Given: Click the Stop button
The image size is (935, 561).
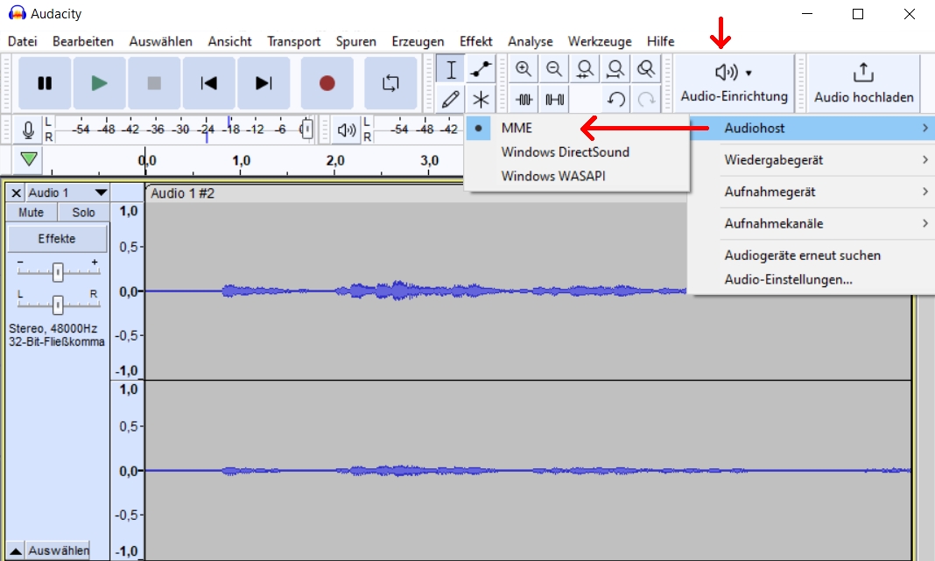Looking at the screenshot, I should [x=154, y=83].
